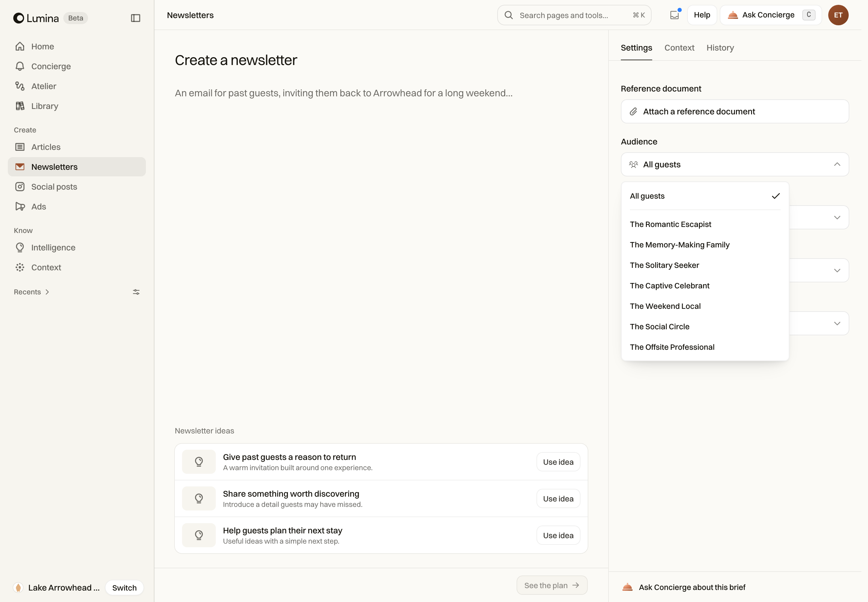Viewport: 868px width, 602px height.
Task: Use the 'Share something worth discovering' idea
Action: [558, 499]
